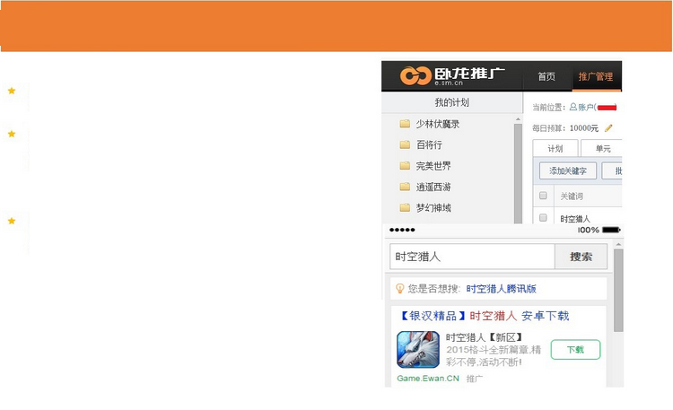Click the lightbulb suggestion icon

[x=399, y=289]
